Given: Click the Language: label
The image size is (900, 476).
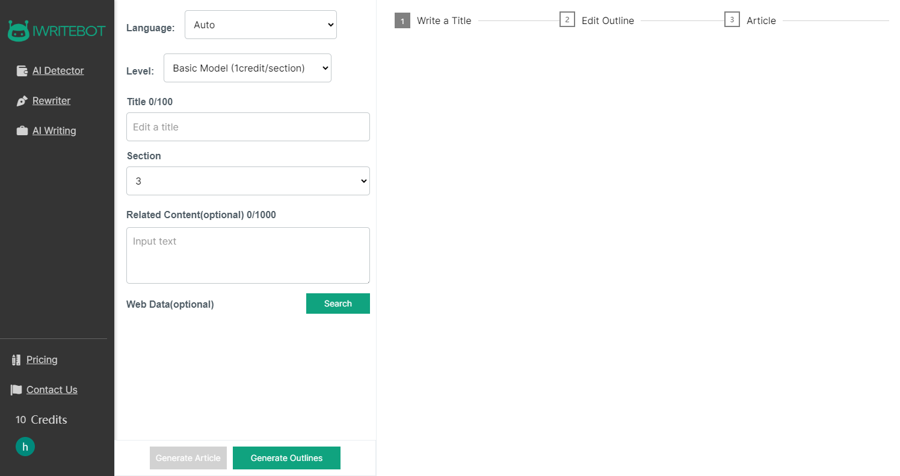Looking at the screenshot, I should coord(150,28).
